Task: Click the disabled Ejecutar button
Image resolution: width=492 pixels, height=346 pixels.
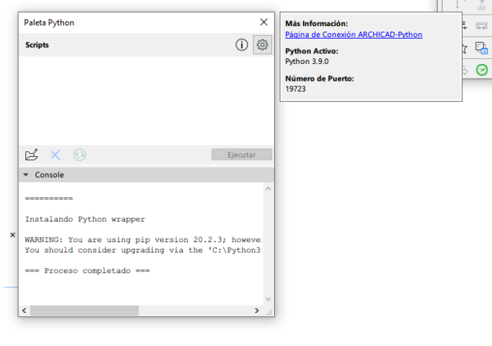Action: 242,155
